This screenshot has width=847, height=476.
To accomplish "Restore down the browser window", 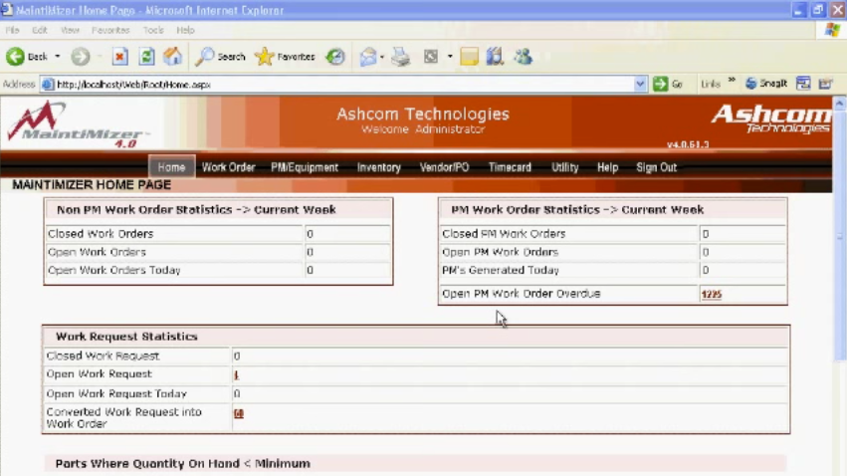I will pos(818,10).
